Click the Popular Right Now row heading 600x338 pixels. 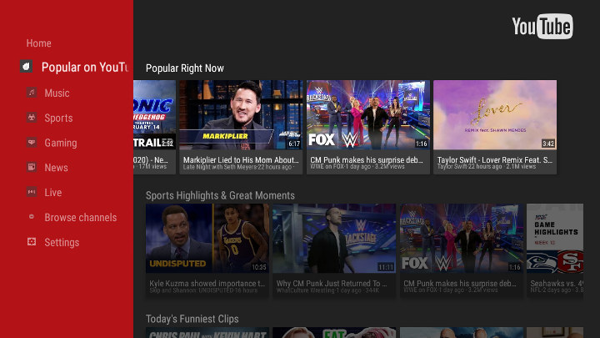(x=185, y=68)
